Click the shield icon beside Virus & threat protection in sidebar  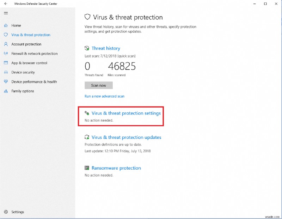[6, 35]
